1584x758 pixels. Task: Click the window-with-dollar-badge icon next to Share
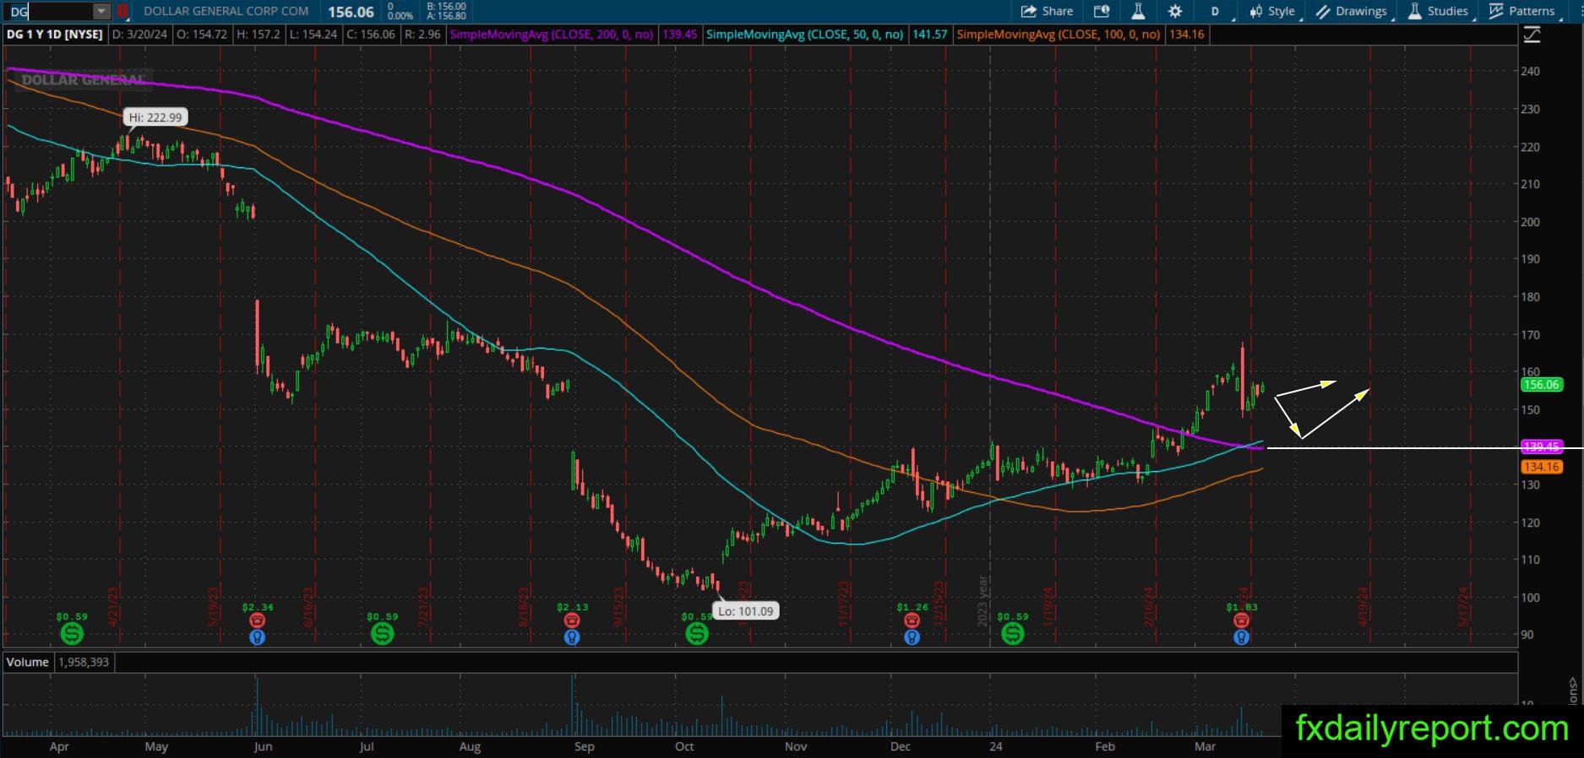1102,11
